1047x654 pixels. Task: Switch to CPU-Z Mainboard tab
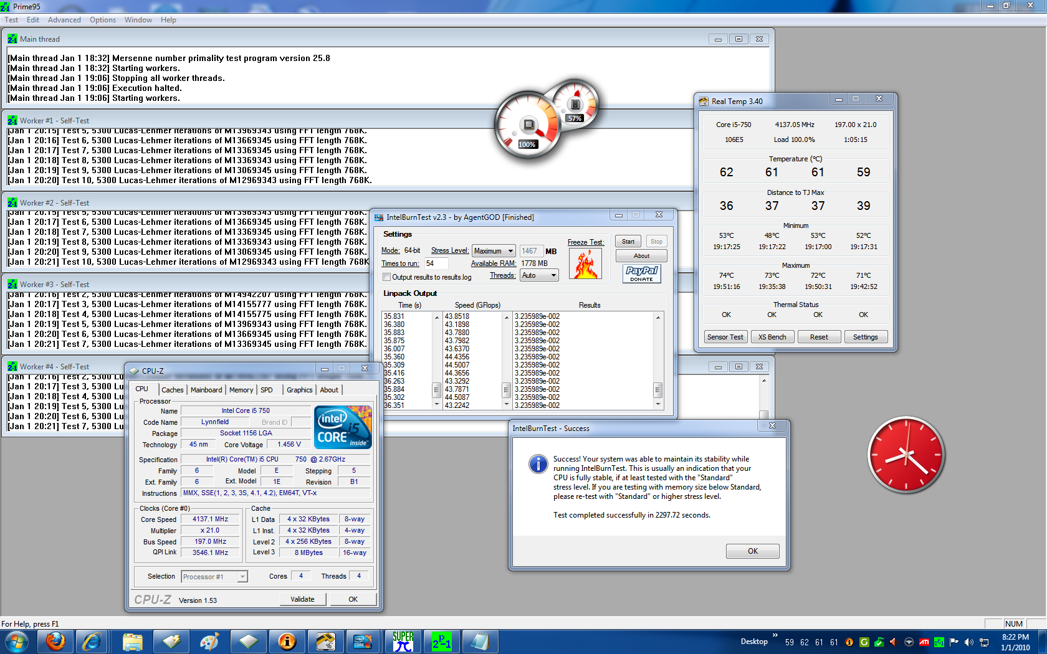click(206, 390)
